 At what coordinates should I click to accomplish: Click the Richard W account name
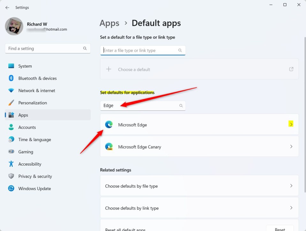(37, 24)
